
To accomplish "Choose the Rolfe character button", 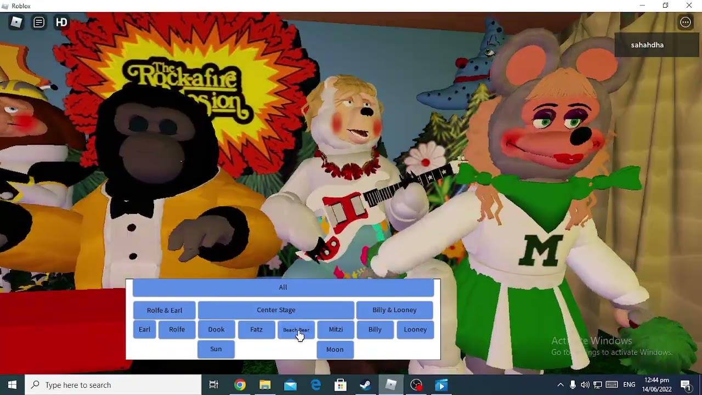I will coord(177,330).
